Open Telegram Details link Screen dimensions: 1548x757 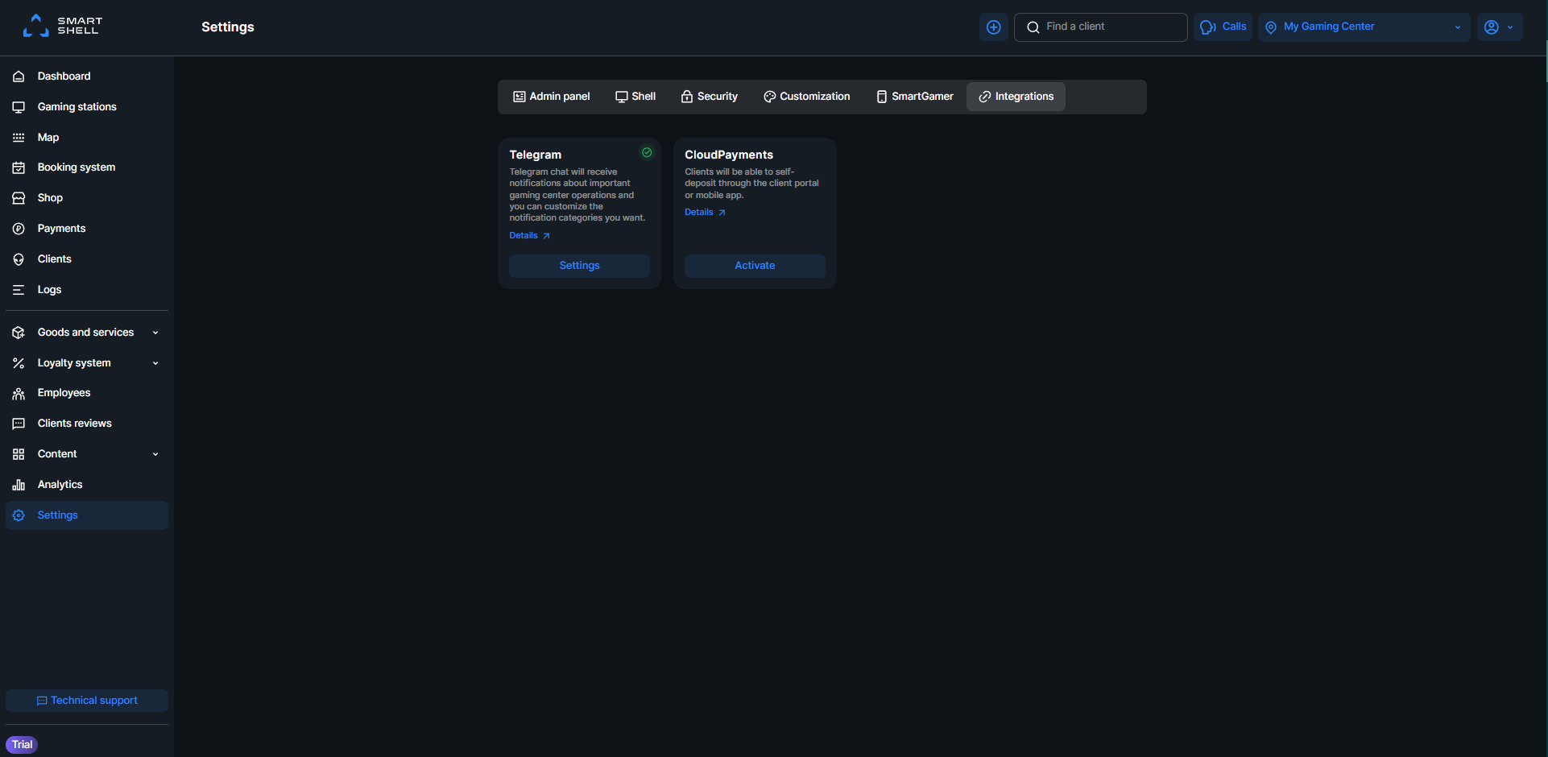tap(529, 236)
